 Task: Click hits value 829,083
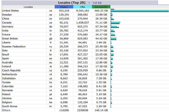(83, 38)
